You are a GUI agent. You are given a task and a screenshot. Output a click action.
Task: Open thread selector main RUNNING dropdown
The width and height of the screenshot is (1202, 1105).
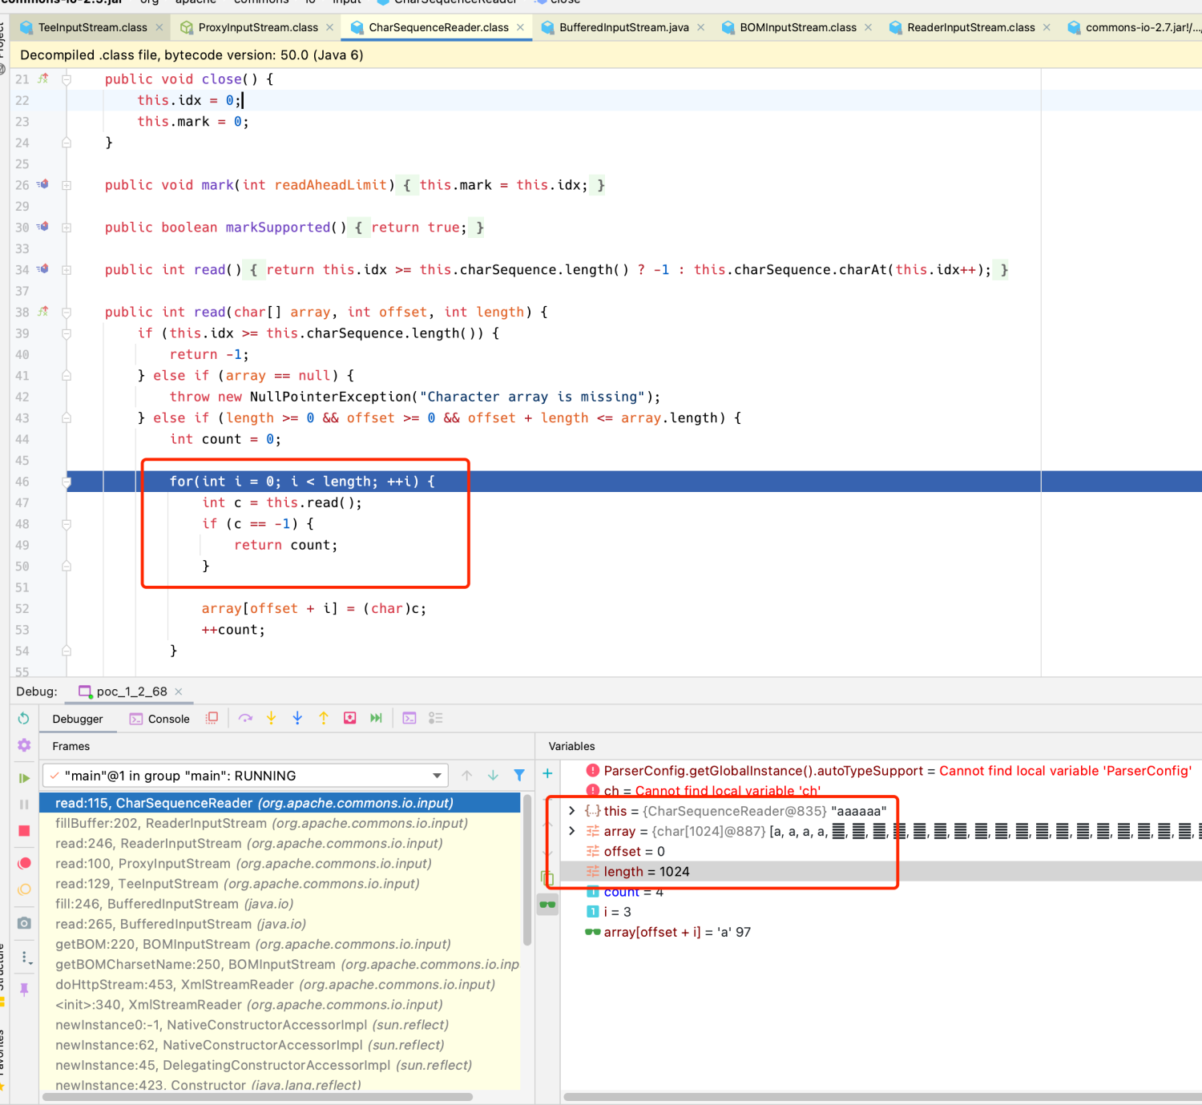pyautogui.click(x=245, y=776)
